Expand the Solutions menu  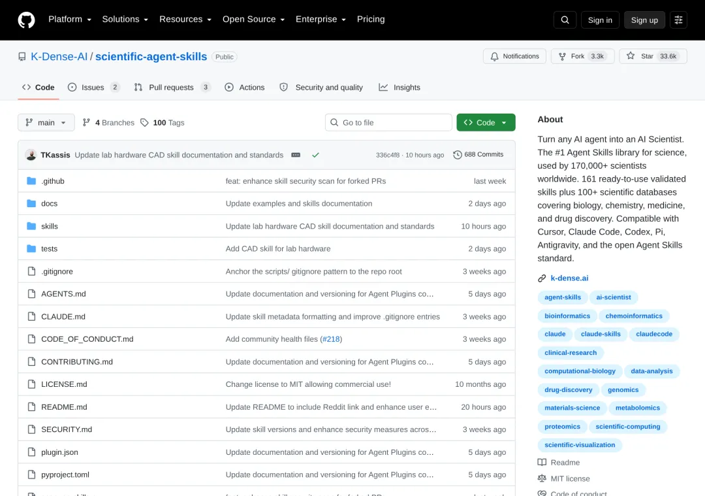pos(125,20)
